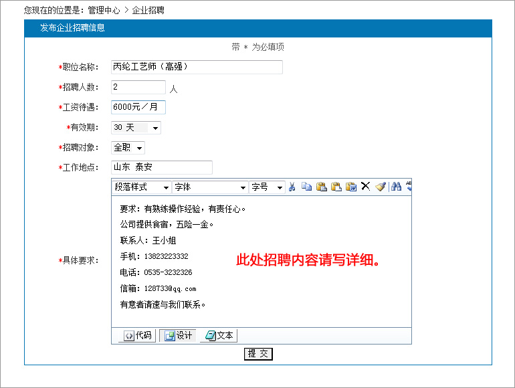This screenshot has width=515, height=388.
Task: Click the Remove formatting brush icon
Action: pyautogui.click(x=380, y=187)
